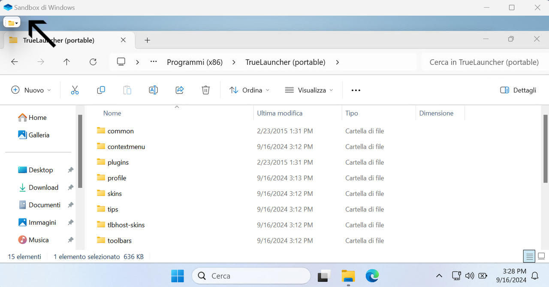Select the toolbars folder
The height and width of the screenshot is (287, 549).
pos(120,241)
